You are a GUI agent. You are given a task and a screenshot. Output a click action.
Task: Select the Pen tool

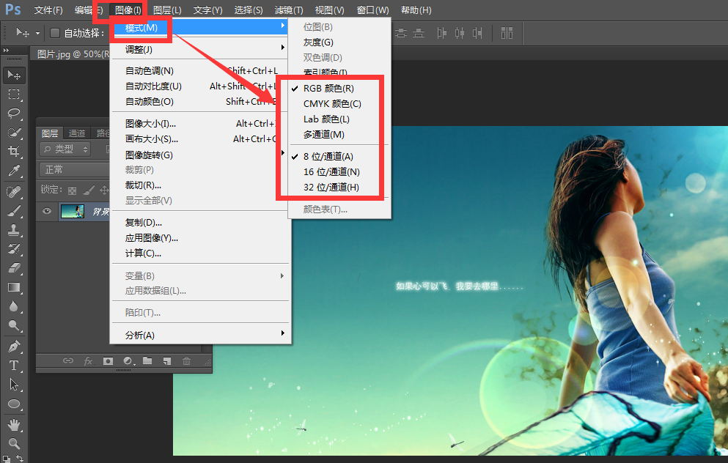(14, 346)
